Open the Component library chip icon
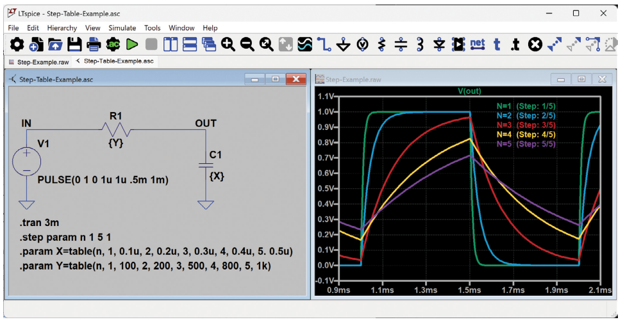This screenshot has width=625, height=322. pos(458,44)
